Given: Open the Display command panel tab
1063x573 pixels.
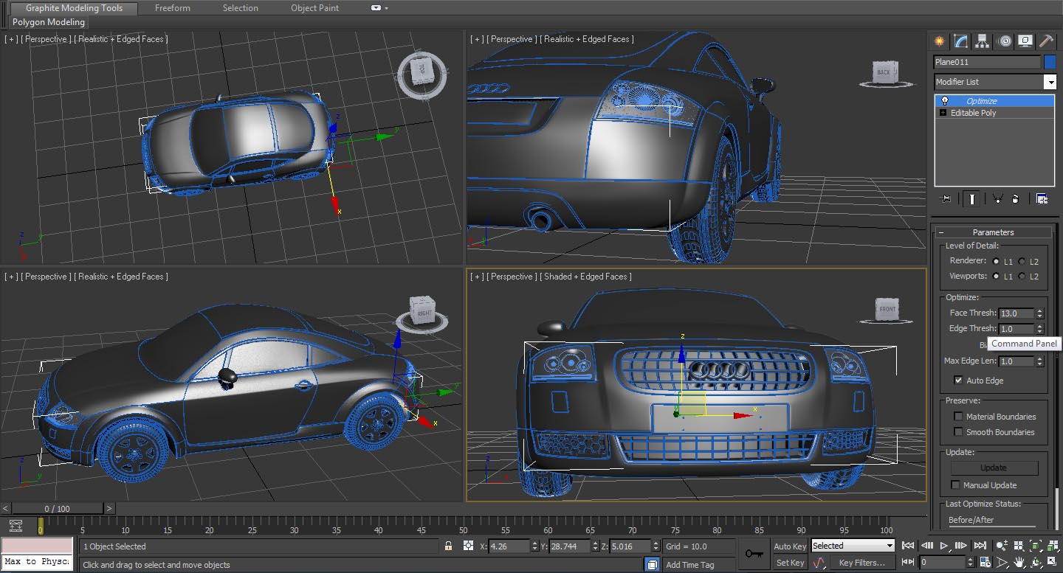Looking at the screenshot, I should click(1025, 41).
